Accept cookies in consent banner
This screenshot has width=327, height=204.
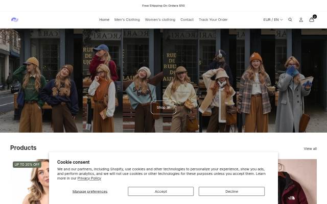tap(160, 191)
